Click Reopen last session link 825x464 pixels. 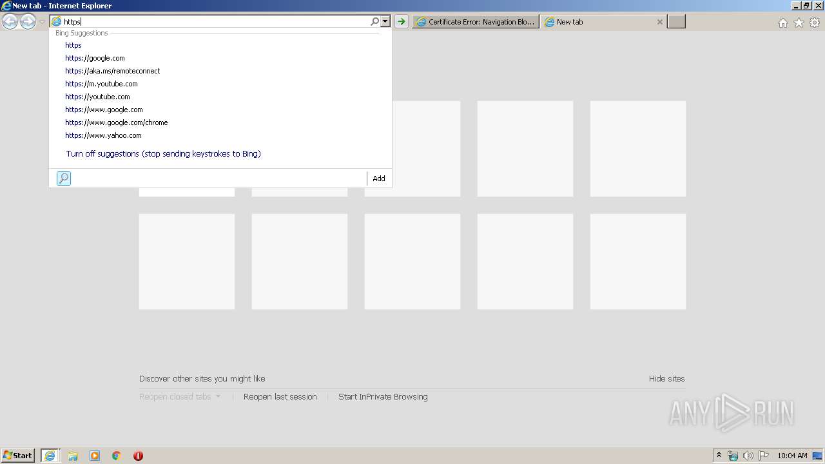pos(280,397)
